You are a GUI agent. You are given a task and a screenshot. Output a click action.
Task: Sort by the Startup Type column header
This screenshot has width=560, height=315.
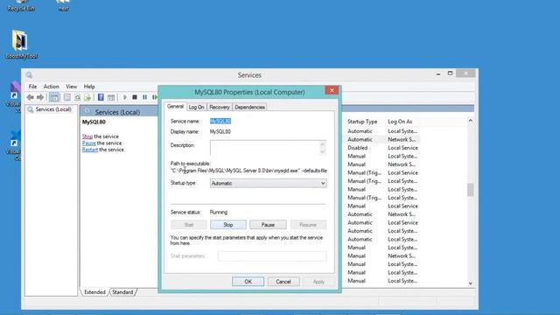pyautogui.click(x=362, y=122)
